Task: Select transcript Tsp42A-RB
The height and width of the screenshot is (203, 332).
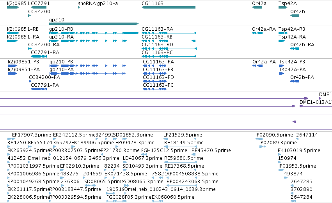Action: click(283, 33)
